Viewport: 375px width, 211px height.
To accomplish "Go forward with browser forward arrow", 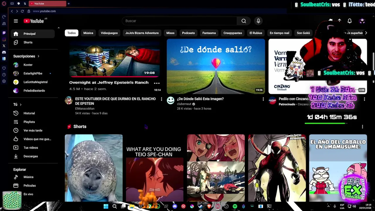I will [17, 11].
